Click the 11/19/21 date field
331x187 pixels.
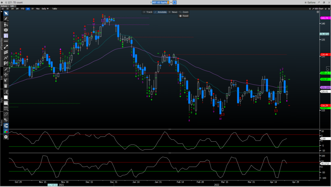(x=53, y=185)
